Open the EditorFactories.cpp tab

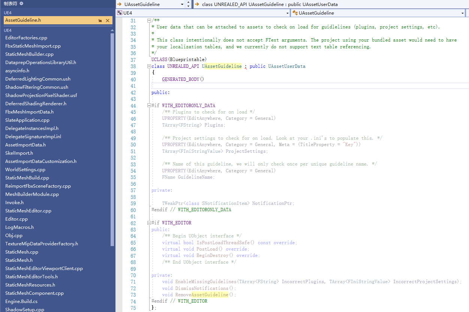point(26,38)
